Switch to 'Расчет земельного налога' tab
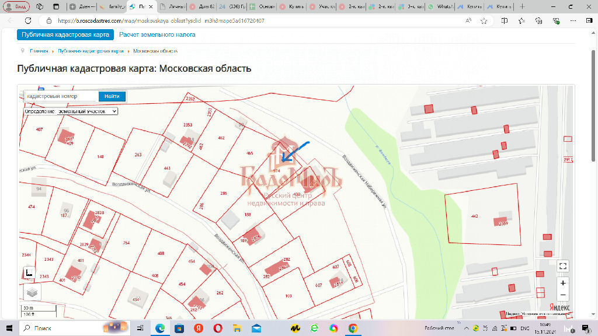598x336 pixels. tap(157, 34)
